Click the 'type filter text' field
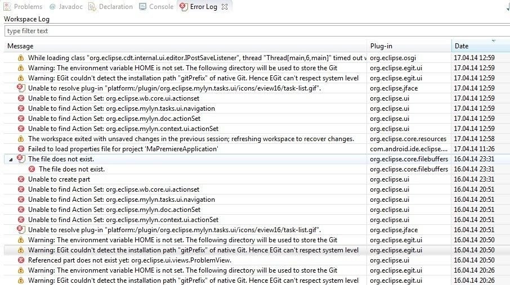 point(257,31)
